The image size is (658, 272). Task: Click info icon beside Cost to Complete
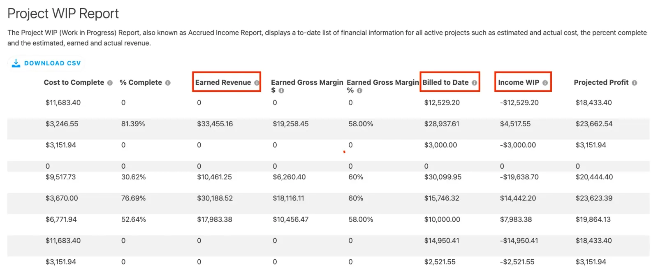click(x=110, y=83)
